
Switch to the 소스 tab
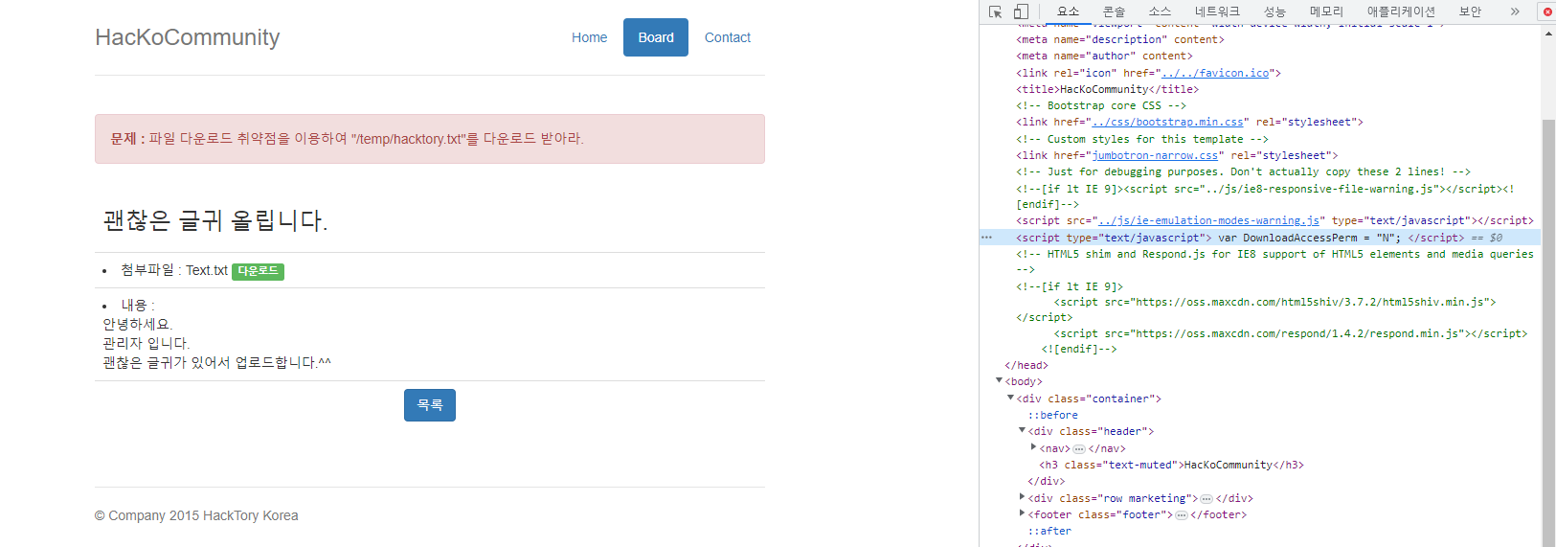[1160, 11]
